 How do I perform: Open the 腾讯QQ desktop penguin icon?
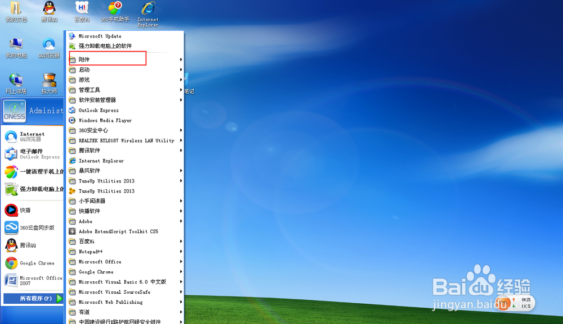pos(49,11)
